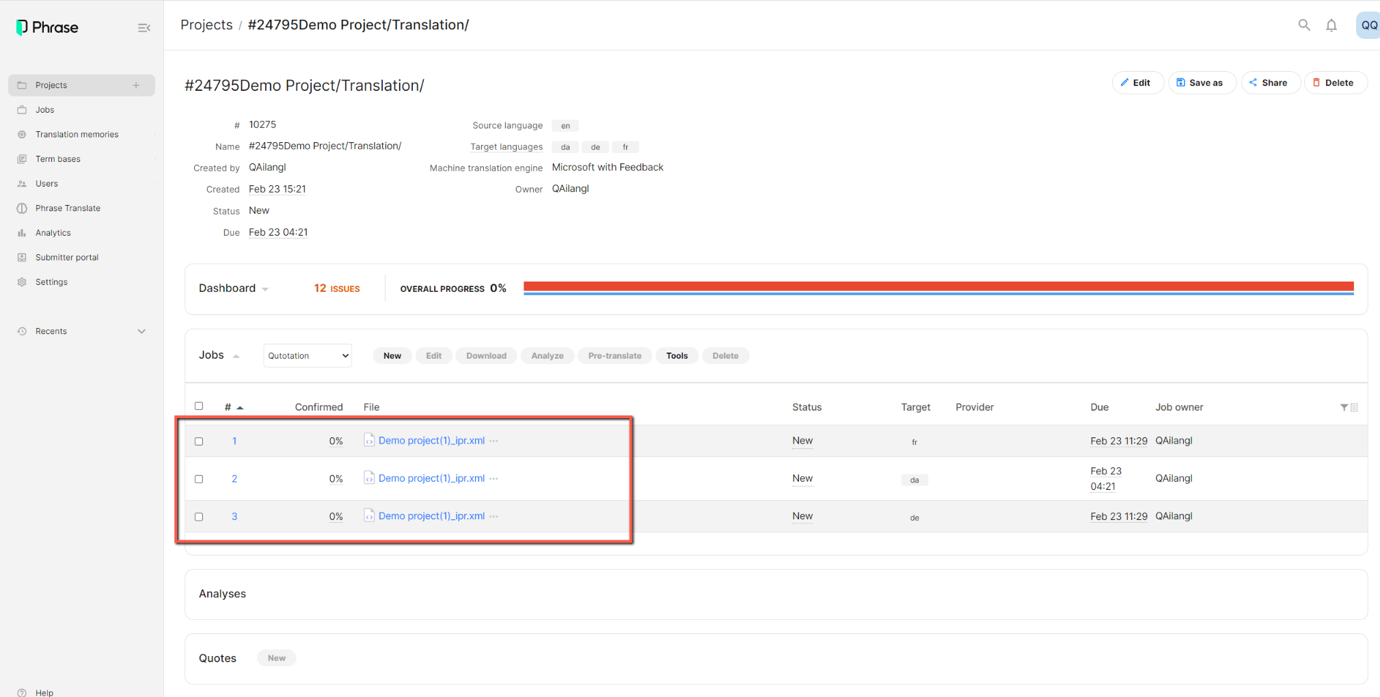Click the Phrase logo
Image resolution: width=1380 pixels, height=697 pixels.
(47, 27)
